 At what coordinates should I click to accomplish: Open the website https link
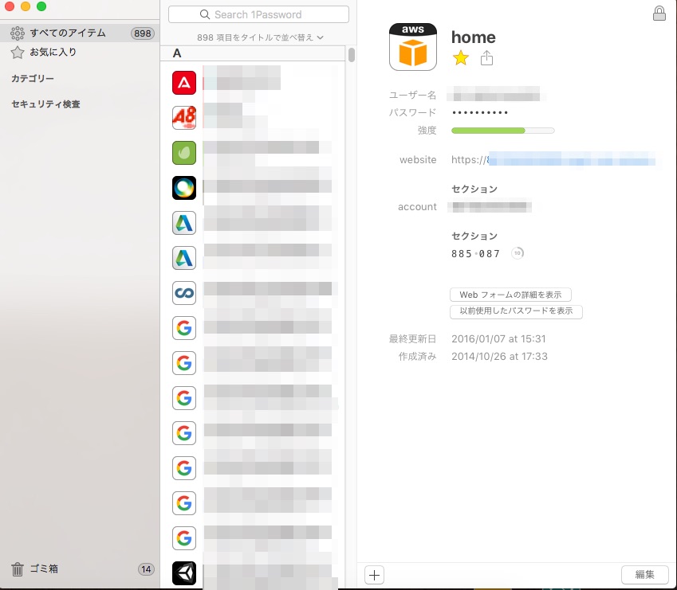click(x=553, y=159)
